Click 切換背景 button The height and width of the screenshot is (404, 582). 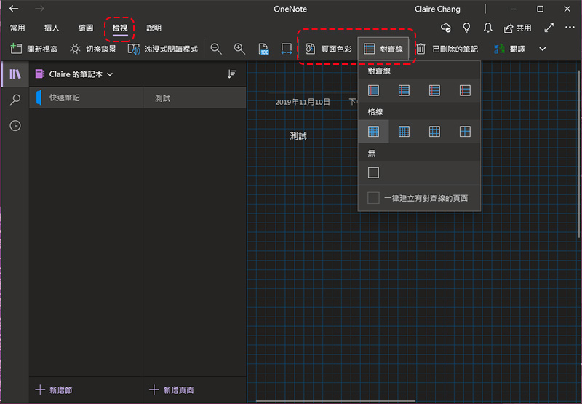[x=93, y=49]
